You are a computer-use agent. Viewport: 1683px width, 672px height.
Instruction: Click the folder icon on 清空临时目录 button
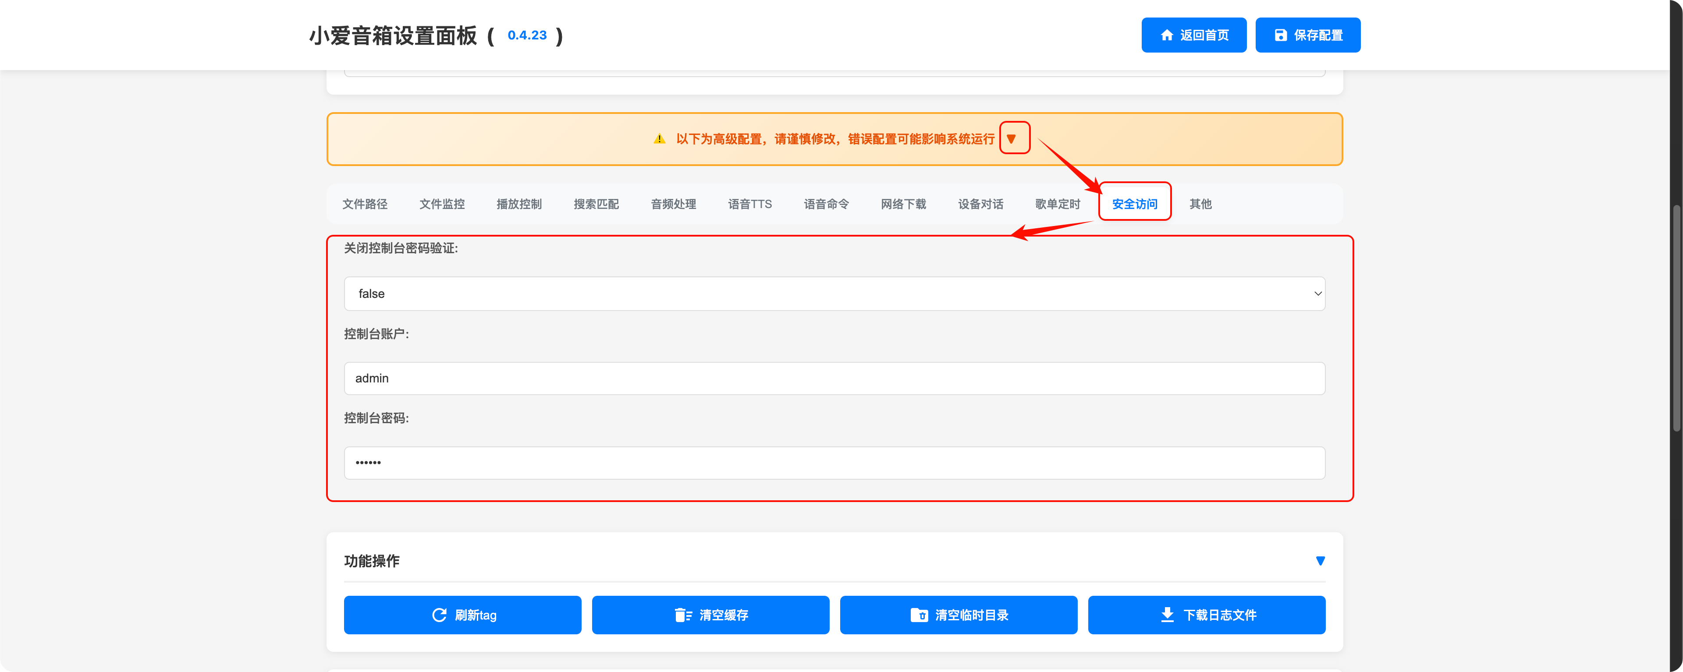[x=919, y=615]
